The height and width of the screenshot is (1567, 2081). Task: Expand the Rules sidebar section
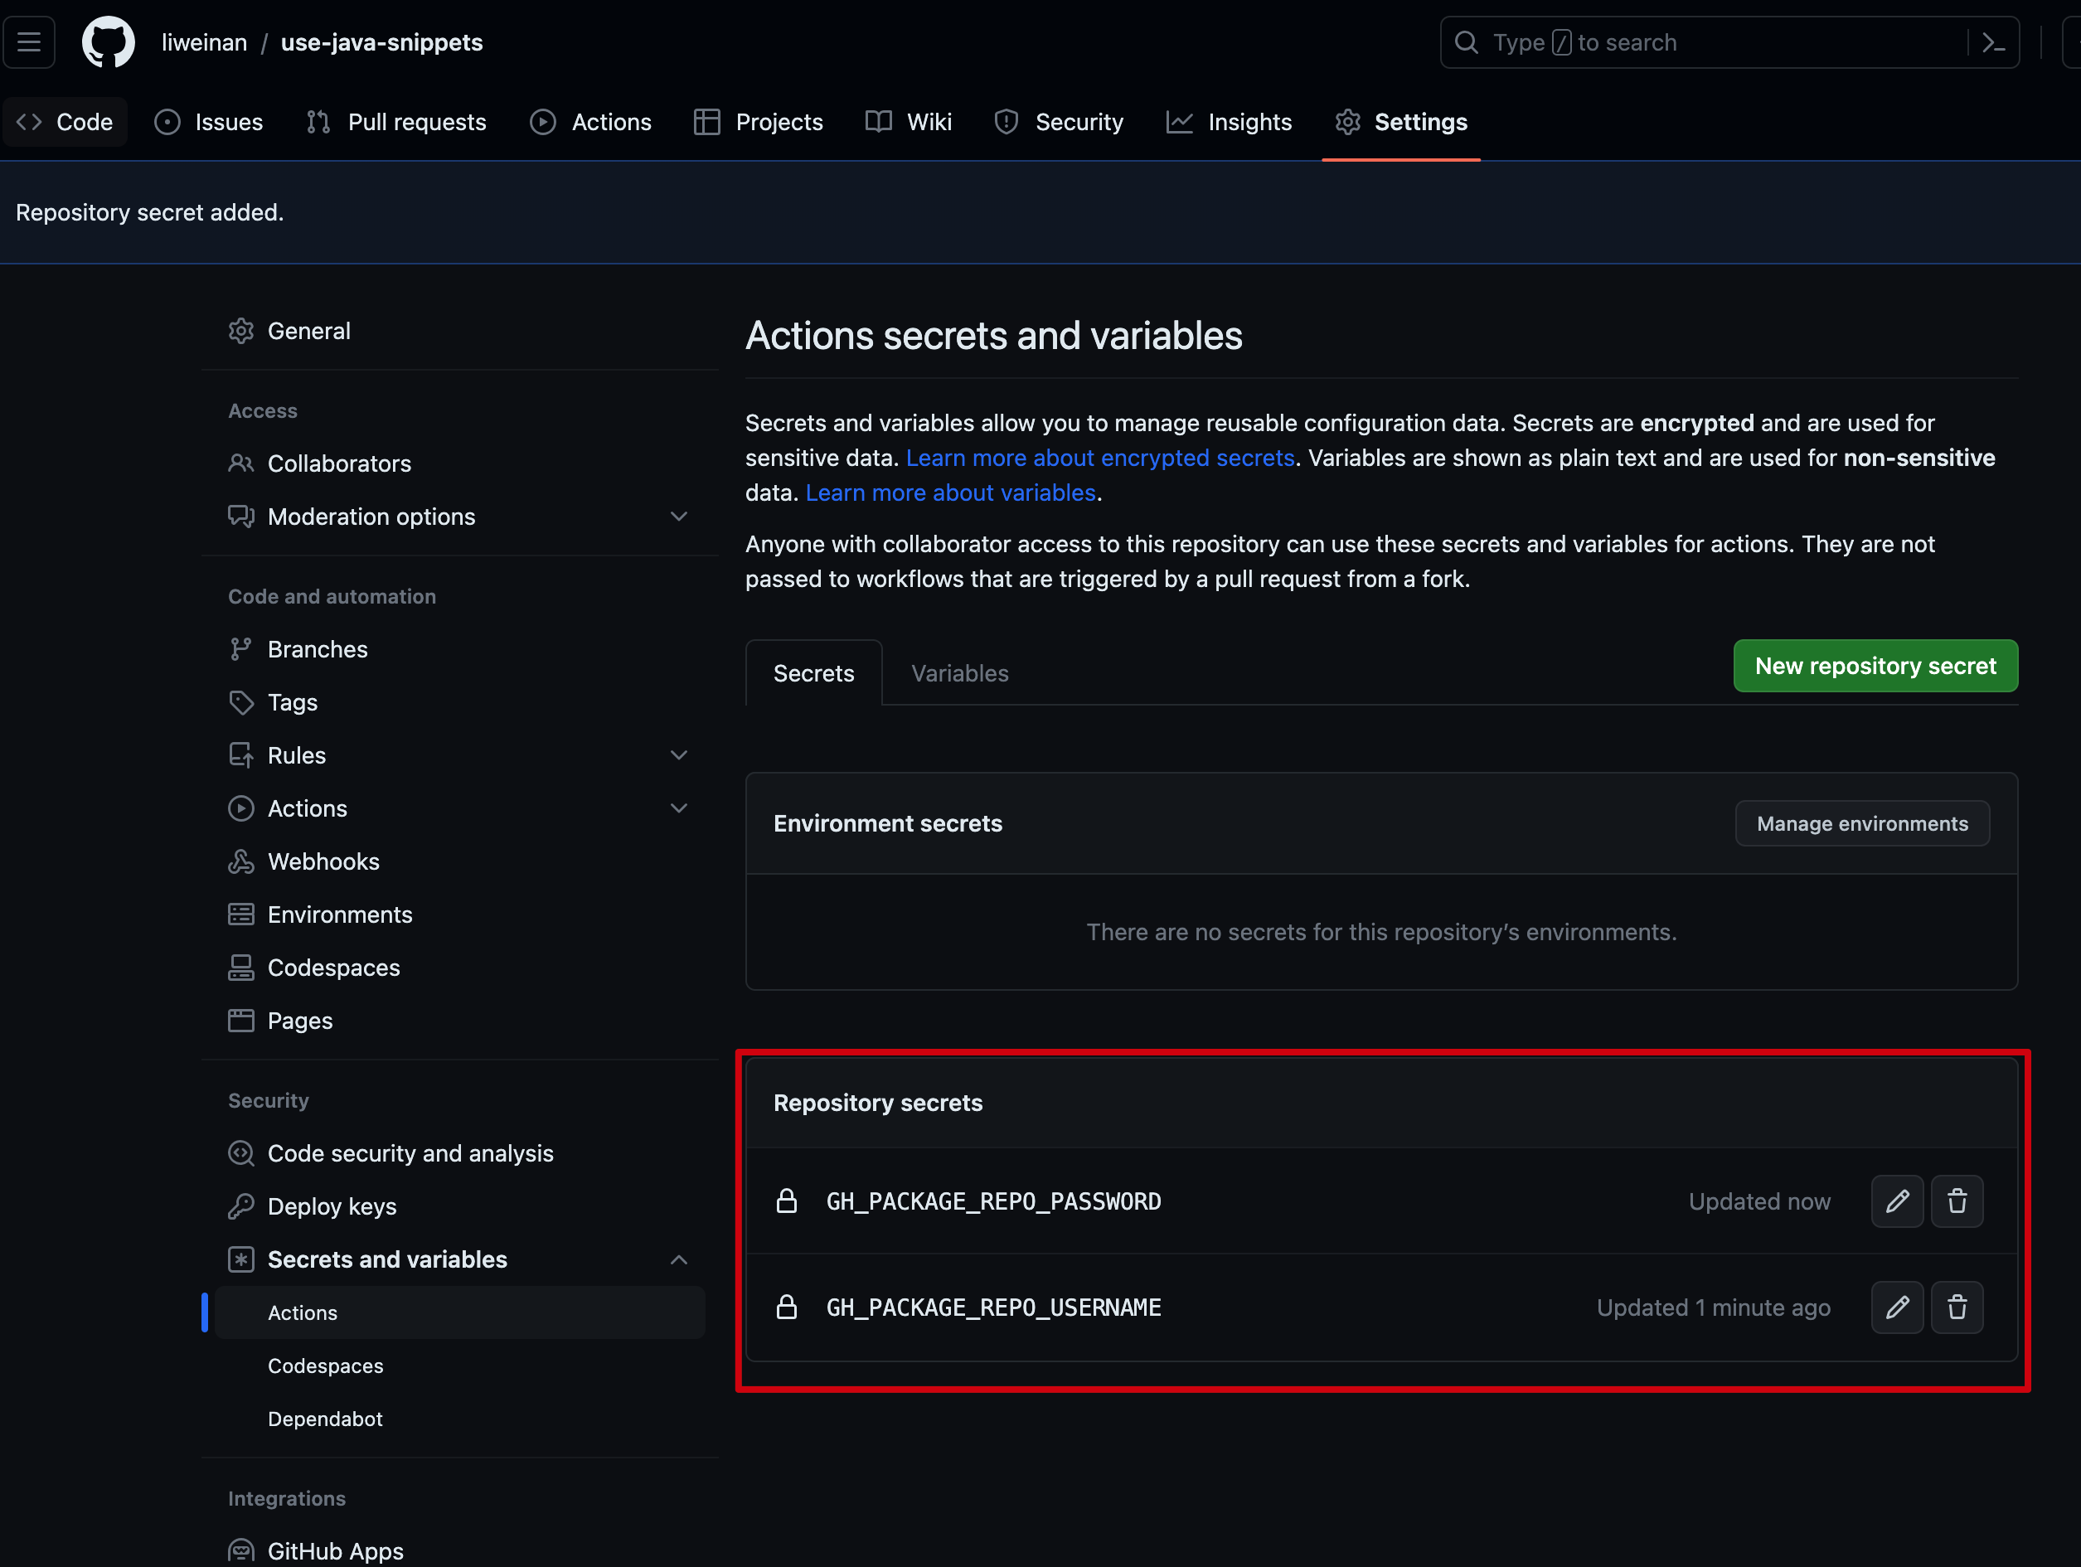coord(678,755)
